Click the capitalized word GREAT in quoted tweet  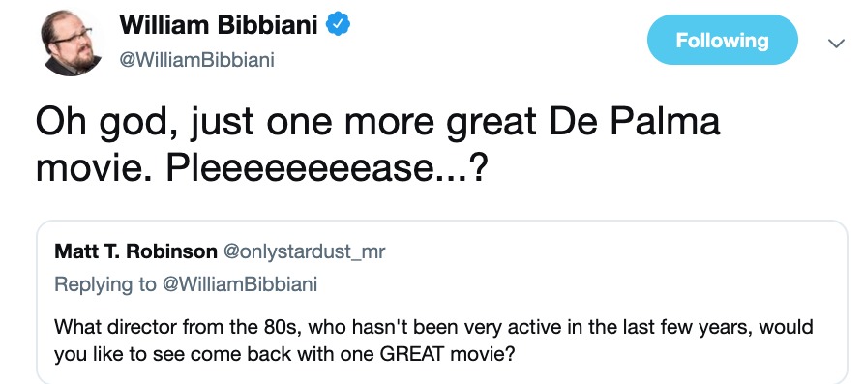tap(413, 352)
